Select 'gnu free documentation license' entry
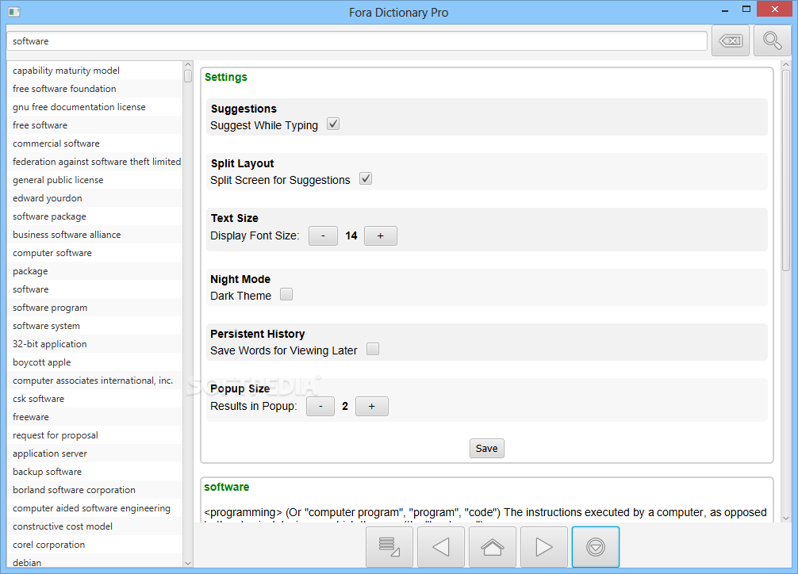The height and width of the screenshot is (574, 798). tap(94, 107)
